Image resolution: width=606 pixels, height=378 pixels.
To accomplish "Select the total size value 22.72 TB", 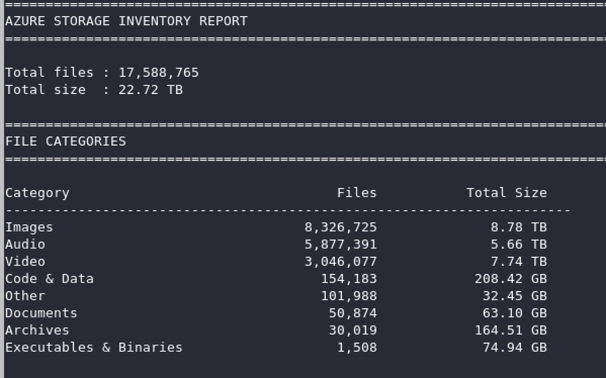I will (x=150, y=90).
